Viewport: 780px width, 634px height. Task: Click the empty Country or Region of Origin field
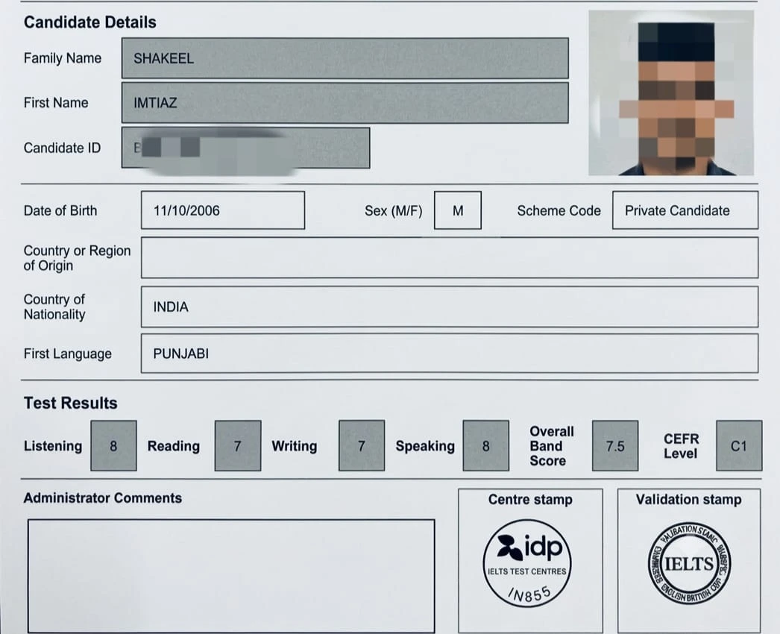(450, 258)
